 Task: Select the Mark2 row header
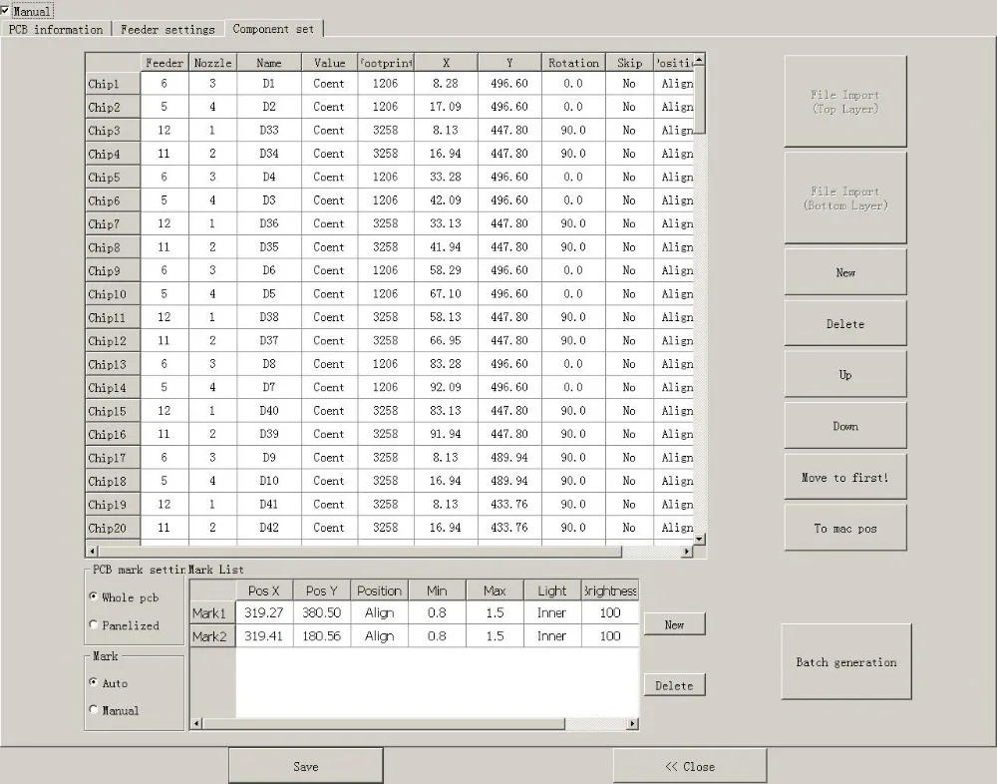click(x=212, y=636)
